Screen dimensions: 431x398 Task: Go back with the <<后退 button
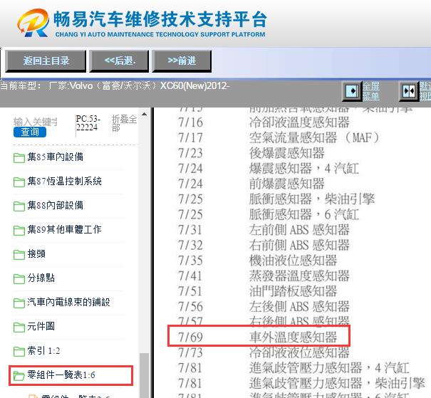[x=119, y=61]
